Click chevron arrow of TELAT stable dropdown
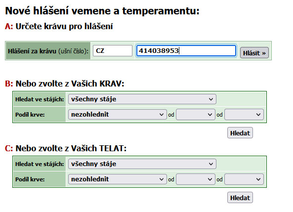293x212 pixels. pos(211,164)
